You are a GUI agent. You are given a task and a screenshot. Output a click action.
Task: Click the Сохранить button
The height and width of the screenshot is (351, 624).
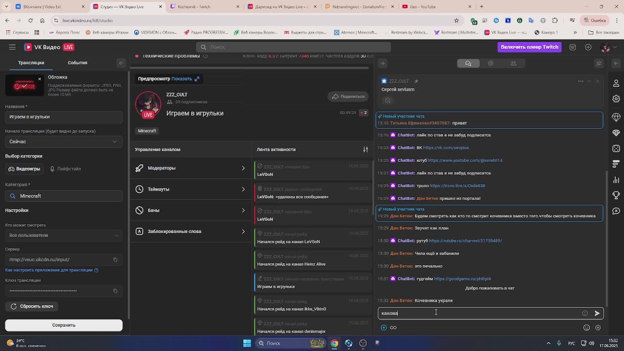(64, 325)
